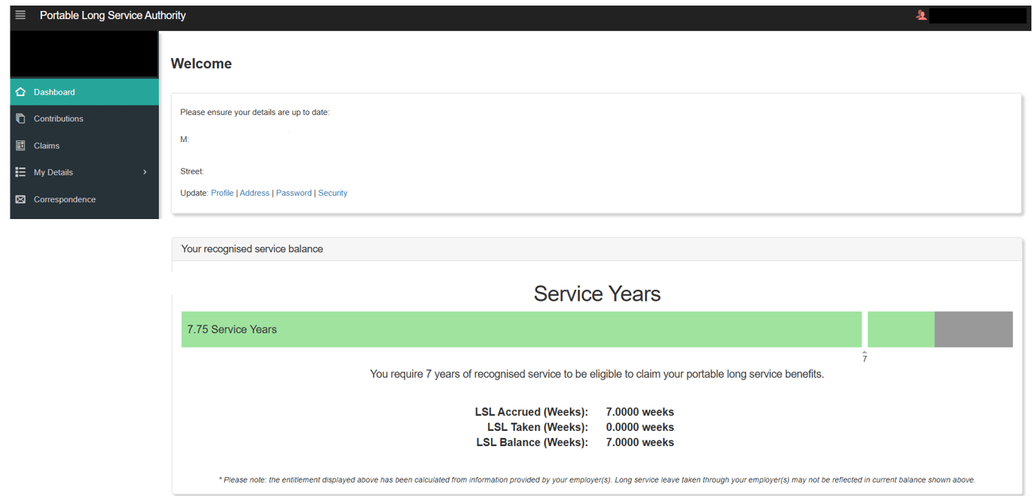Click the 7 year marker under the bar
Screen dimensions: 1033x500
[x=865, y=359]
